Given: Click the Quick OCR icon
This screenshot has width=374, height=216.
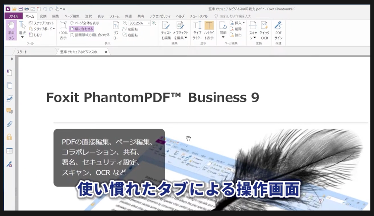Looking at the screenshot, I should coord(264,30).
